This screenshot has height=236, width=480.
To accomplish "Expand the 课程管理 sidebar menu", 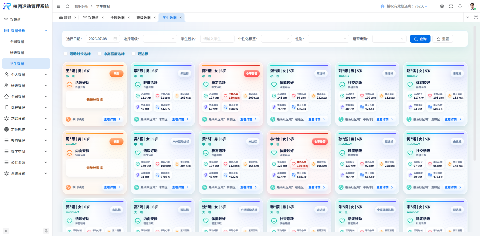I will point(26,107).
